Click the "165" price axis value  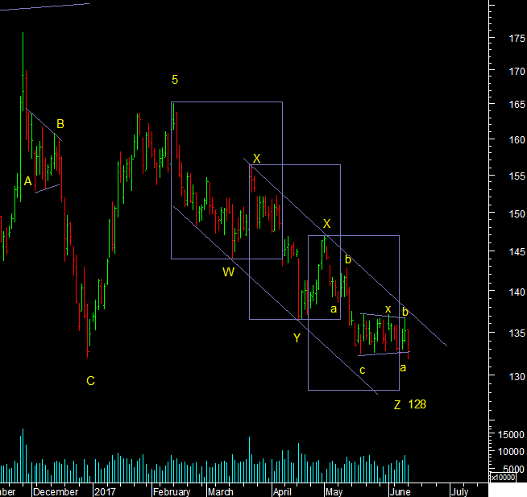pyautogui.click(x=517, y=105)
